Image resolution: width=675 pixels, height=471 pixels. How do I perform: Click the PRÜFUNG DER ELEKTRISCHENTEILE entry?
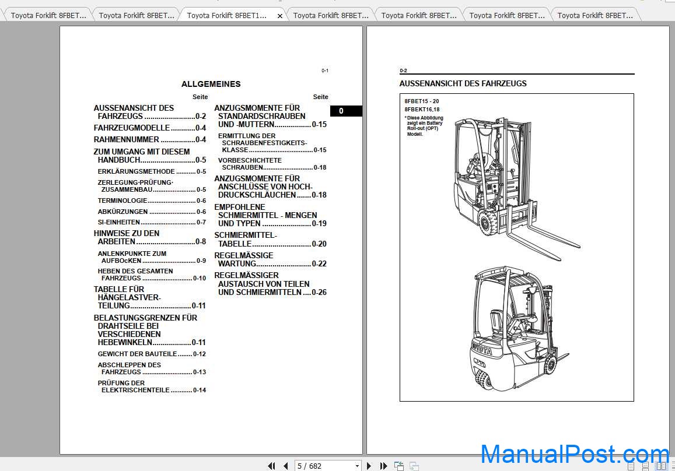coord(152,386)
